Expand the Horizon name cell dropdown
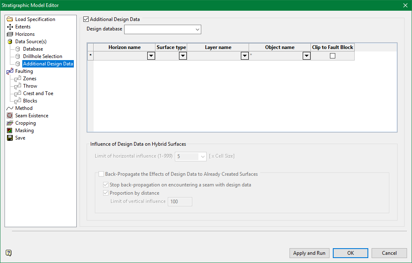412x263 pixels. click(x=151, y=56)
